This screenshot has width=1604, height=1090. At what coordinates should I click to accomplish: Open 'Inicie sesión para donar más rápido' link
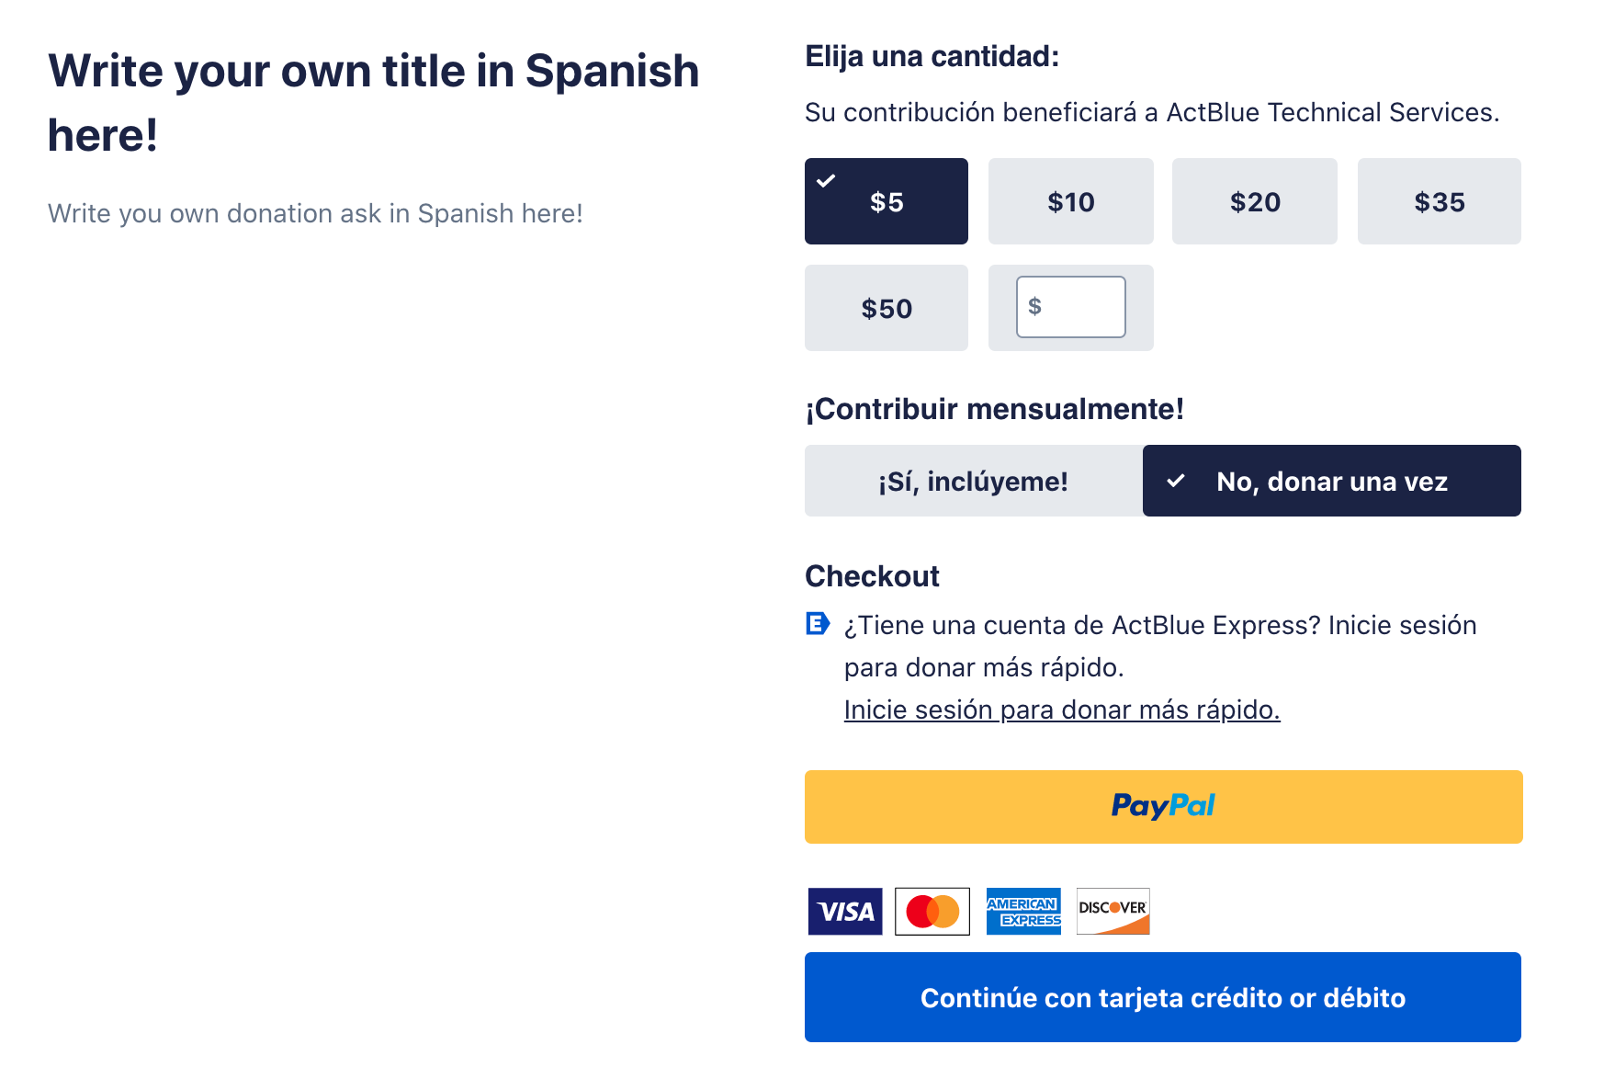click(1061, 710)
